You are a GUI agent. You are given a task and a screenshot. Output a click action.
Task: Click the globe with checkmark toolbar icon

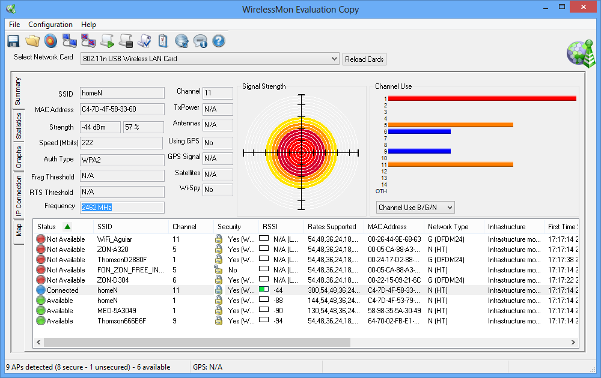coord(182,41)
